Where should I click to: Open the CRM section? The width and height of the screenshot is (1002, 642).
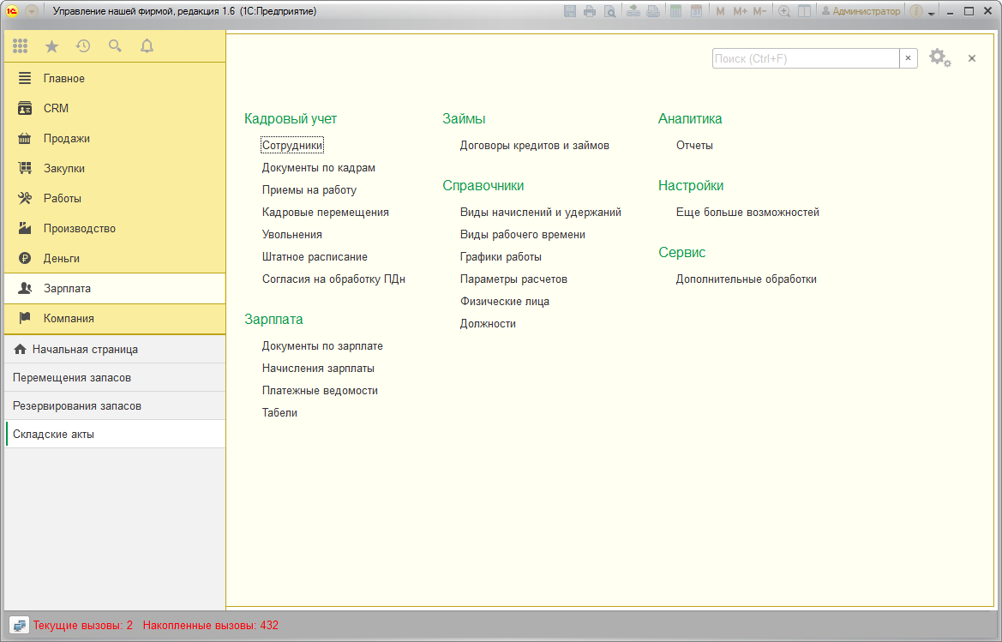(115, 108)
